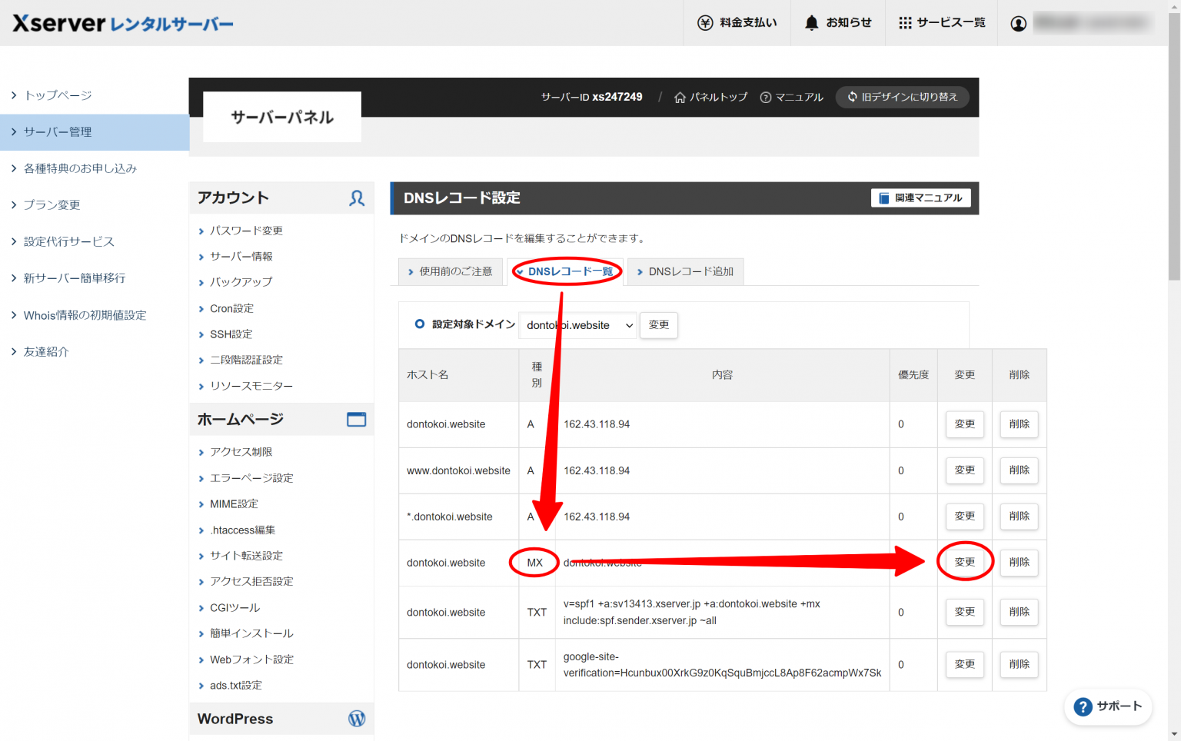Open the manual question mark icon

(x=766, y=98)
